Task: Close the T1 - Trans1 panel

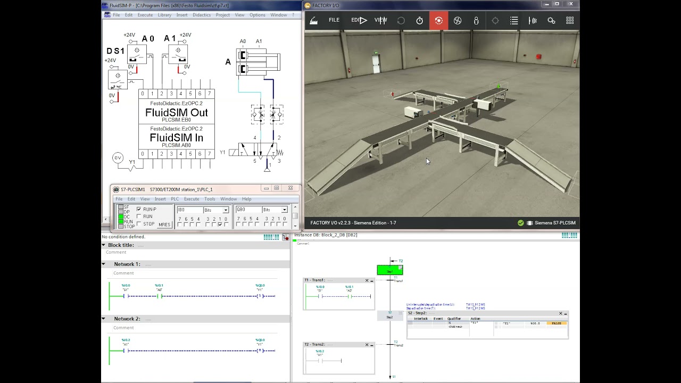Action: click(x=367, y=280)
